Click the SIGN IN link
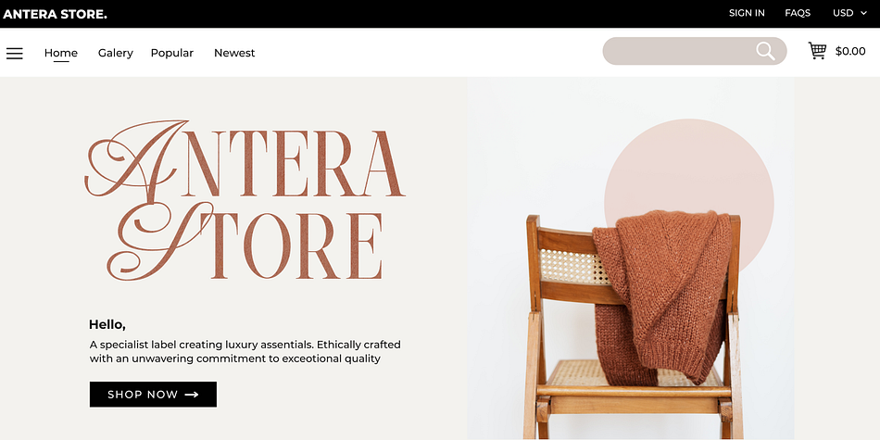Viewport: 880px width, 440px height. (747, 13)
